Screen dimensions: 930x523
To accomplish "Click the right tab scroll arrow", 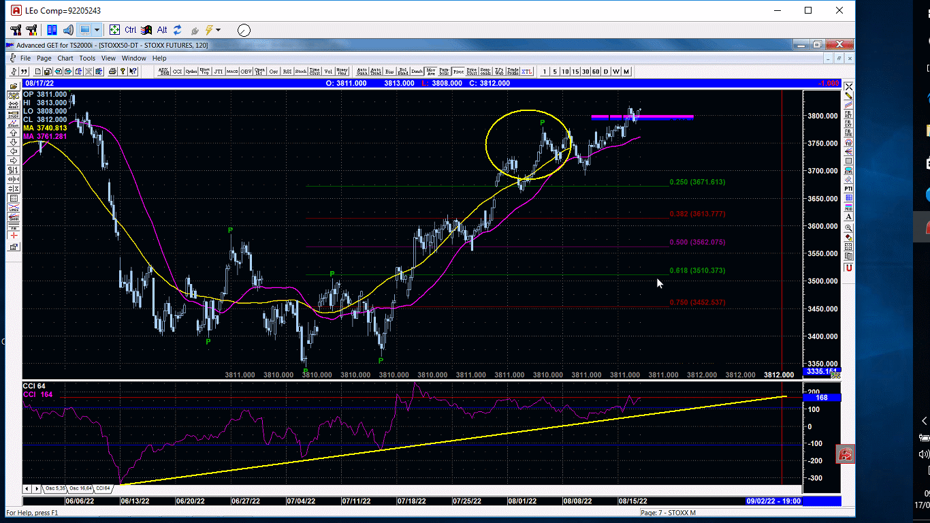I will [36, 488].
